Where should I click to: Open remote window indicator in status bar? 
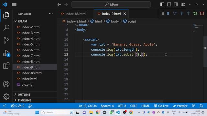[4, 106]
